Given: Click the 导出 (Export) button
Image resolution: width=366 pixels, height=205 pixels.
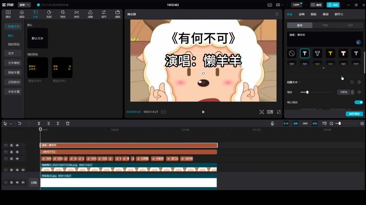Looking at the screenshot, I should point(333,5).
